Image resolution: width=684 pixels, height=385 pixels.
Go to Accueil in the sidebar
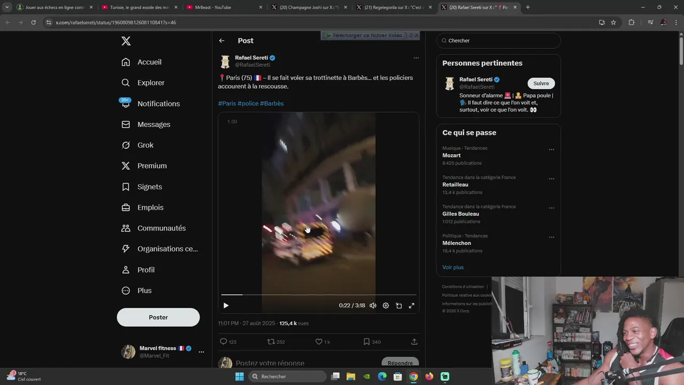pos(142,62)
